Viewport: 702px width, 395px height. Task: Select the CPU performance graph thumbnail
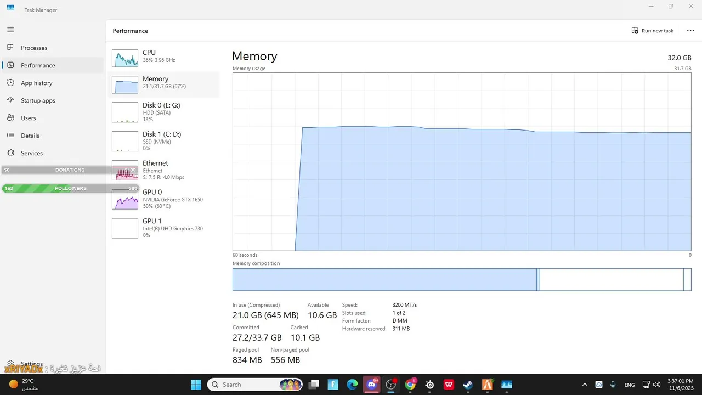tap(125, 58)
